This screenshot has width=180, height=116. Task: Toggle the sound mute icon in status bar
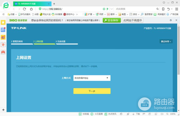click(x=162, y=114)
